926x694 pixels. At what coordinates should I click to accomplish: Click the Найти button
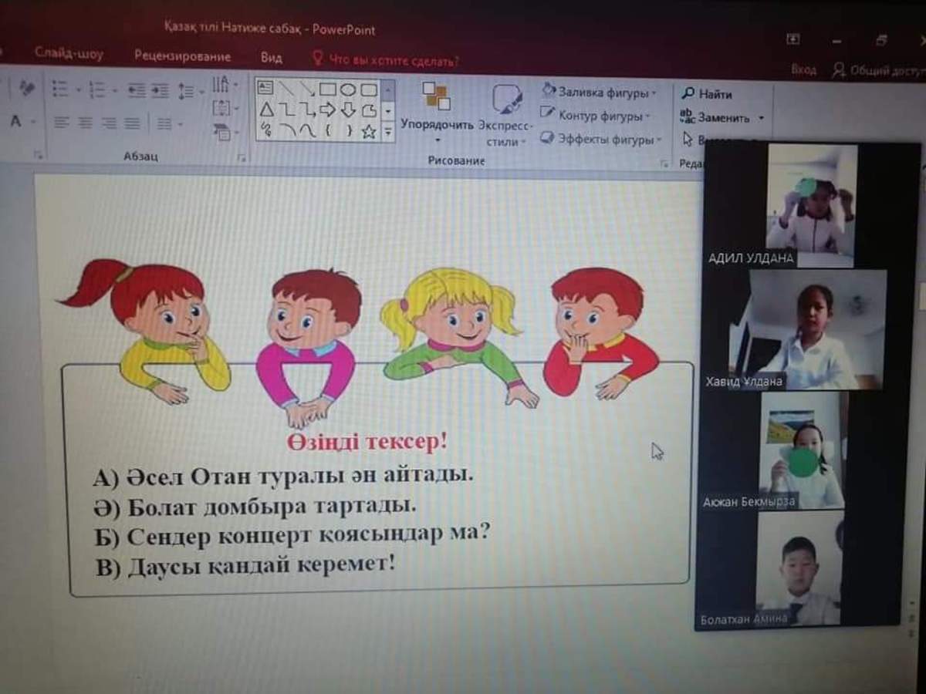point(707,94)
